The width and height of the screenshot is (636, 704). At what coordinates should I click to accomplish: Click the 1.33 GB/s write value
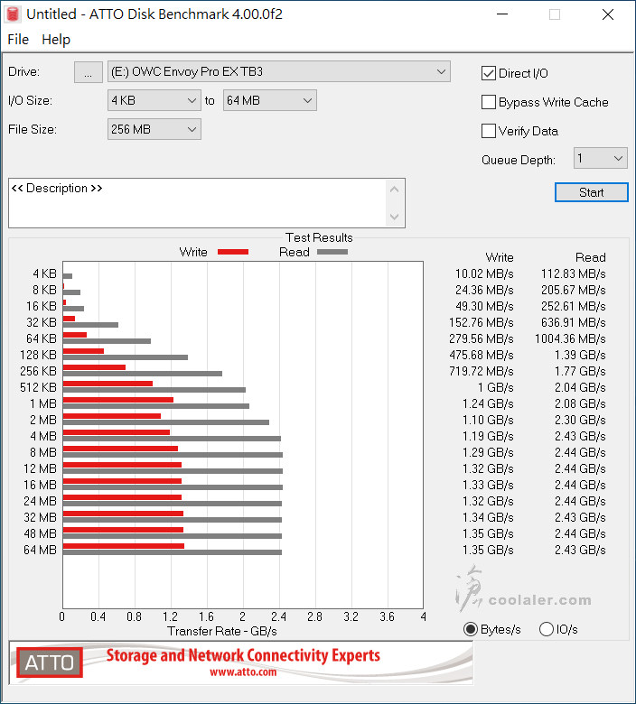point(488,485)
